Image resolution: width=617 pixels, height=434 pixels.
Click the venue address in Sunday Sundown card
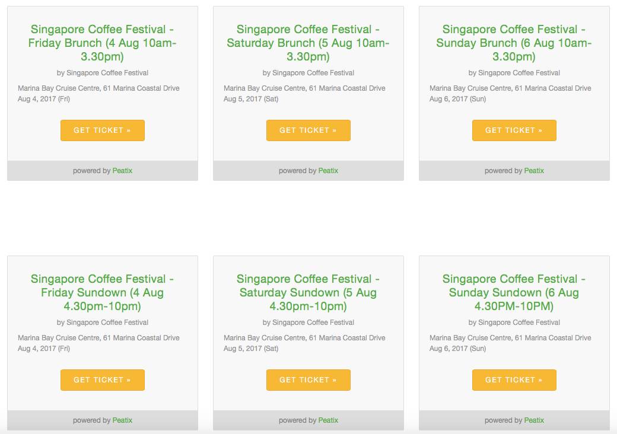pyautogui.click(x=510, y=338)
